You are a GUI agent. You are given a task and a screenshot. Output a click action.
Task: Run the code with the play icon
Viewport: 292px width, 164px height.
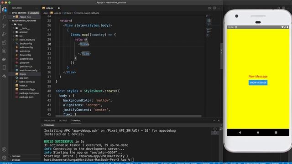(x=210, y=8)
